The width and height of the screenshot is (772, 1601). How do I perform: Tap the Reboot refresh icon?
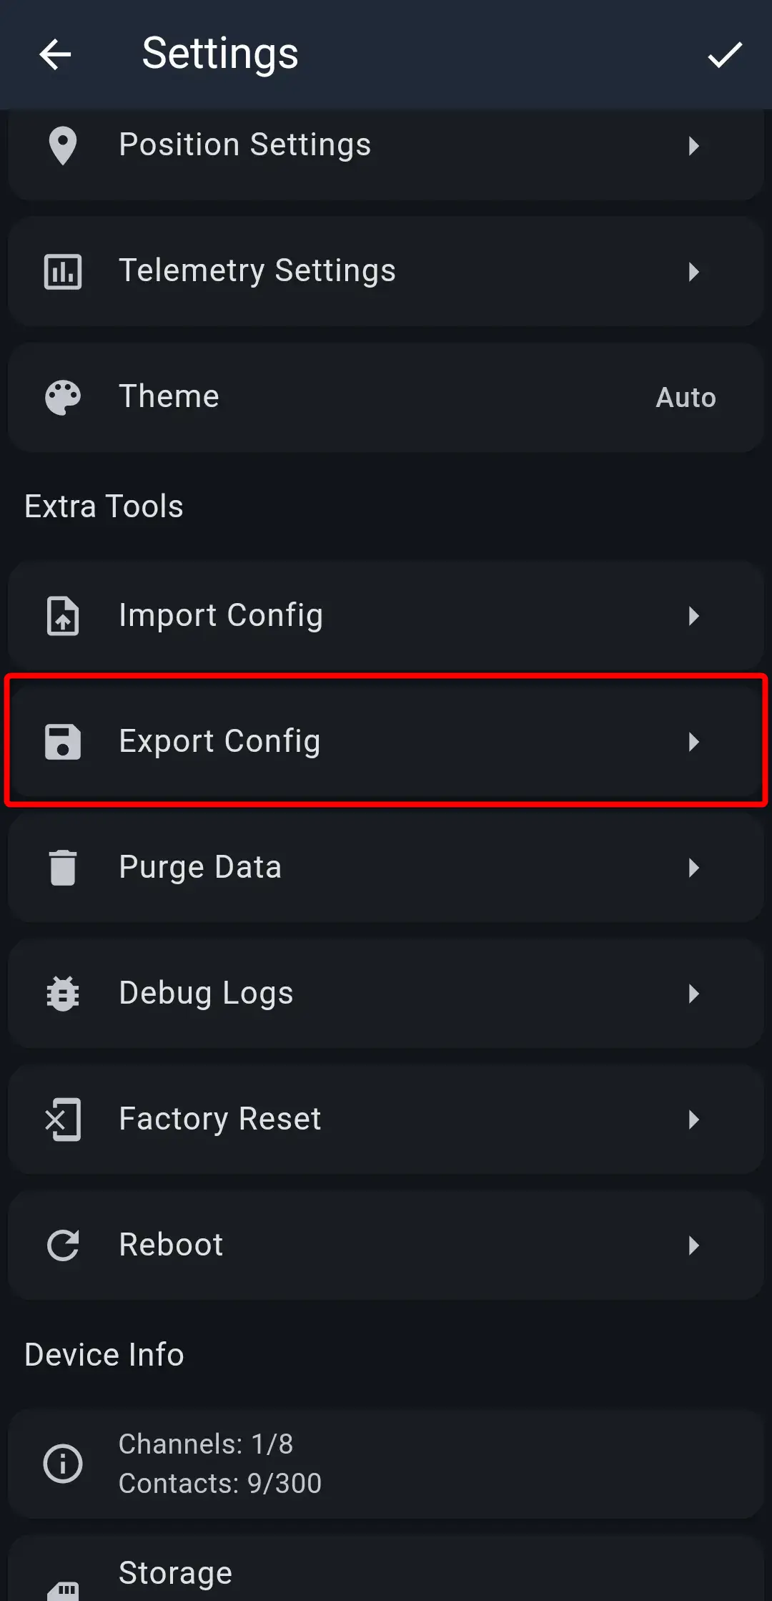coord(63,1245)
